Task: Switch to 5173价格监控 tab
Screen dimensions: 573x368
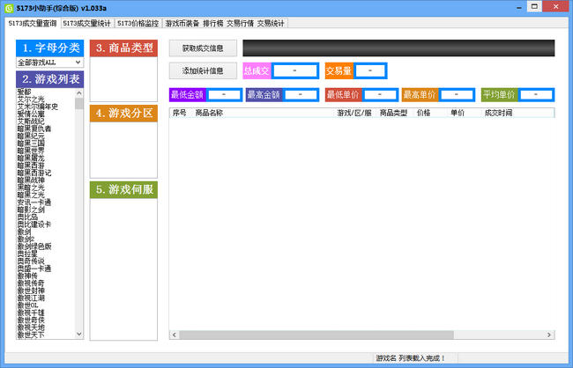Action: 138,24
